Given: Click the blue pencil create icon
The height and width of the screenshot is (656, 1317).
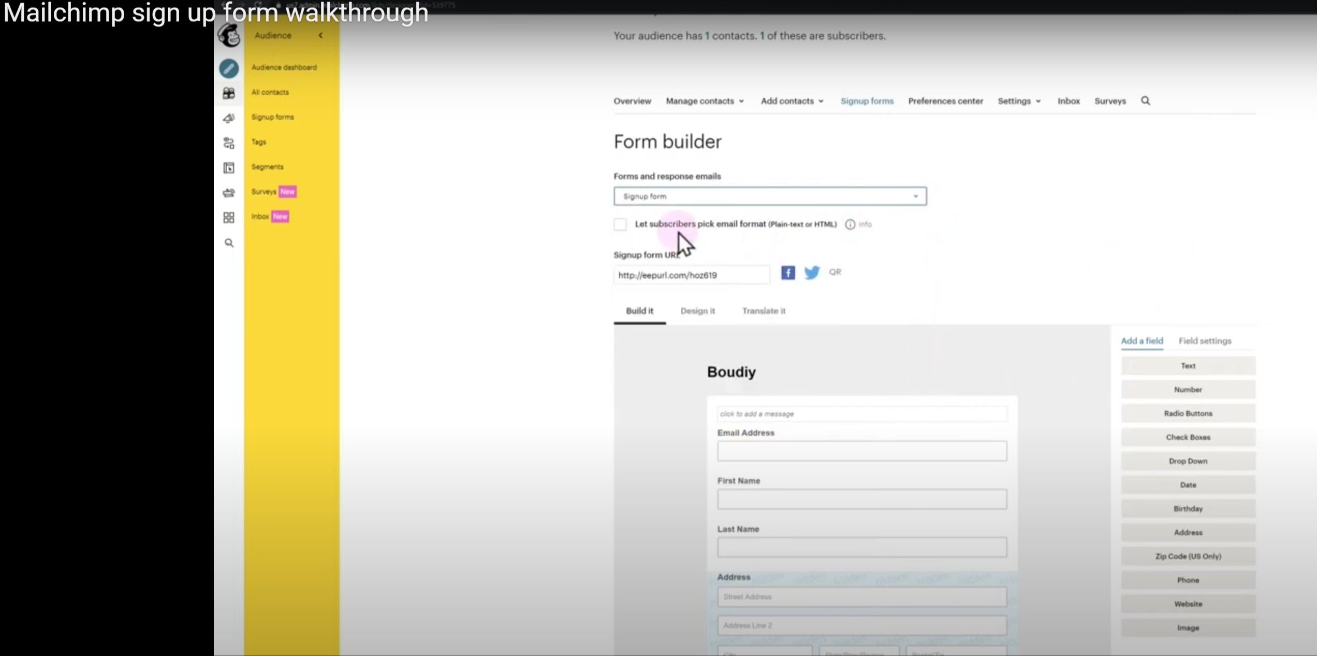Looking at the screenshot, I should pyautogui.click(x=229, y=68).
